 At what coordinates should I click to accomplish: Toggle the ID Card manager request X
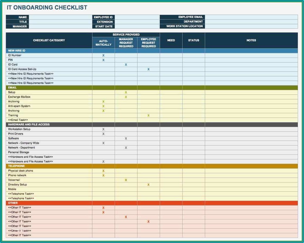tap(126, 65)
